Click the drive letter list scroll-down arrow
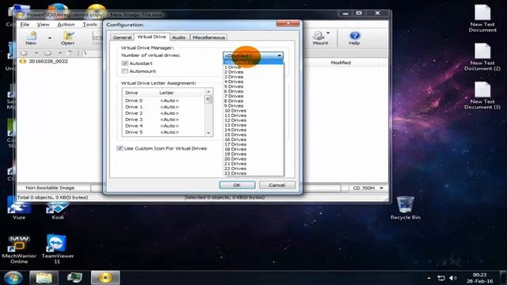507x285 pixels. coord(208,133)
